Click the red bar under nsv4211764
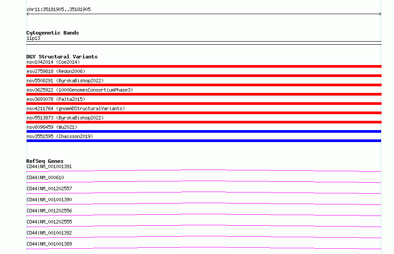Screen dimensions: 394x254 204,113
